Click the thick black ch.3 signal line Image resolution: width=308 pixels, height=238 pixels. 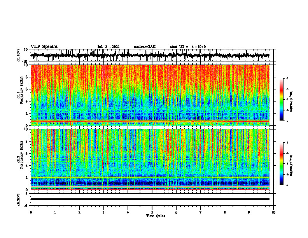tap(150, 199)
